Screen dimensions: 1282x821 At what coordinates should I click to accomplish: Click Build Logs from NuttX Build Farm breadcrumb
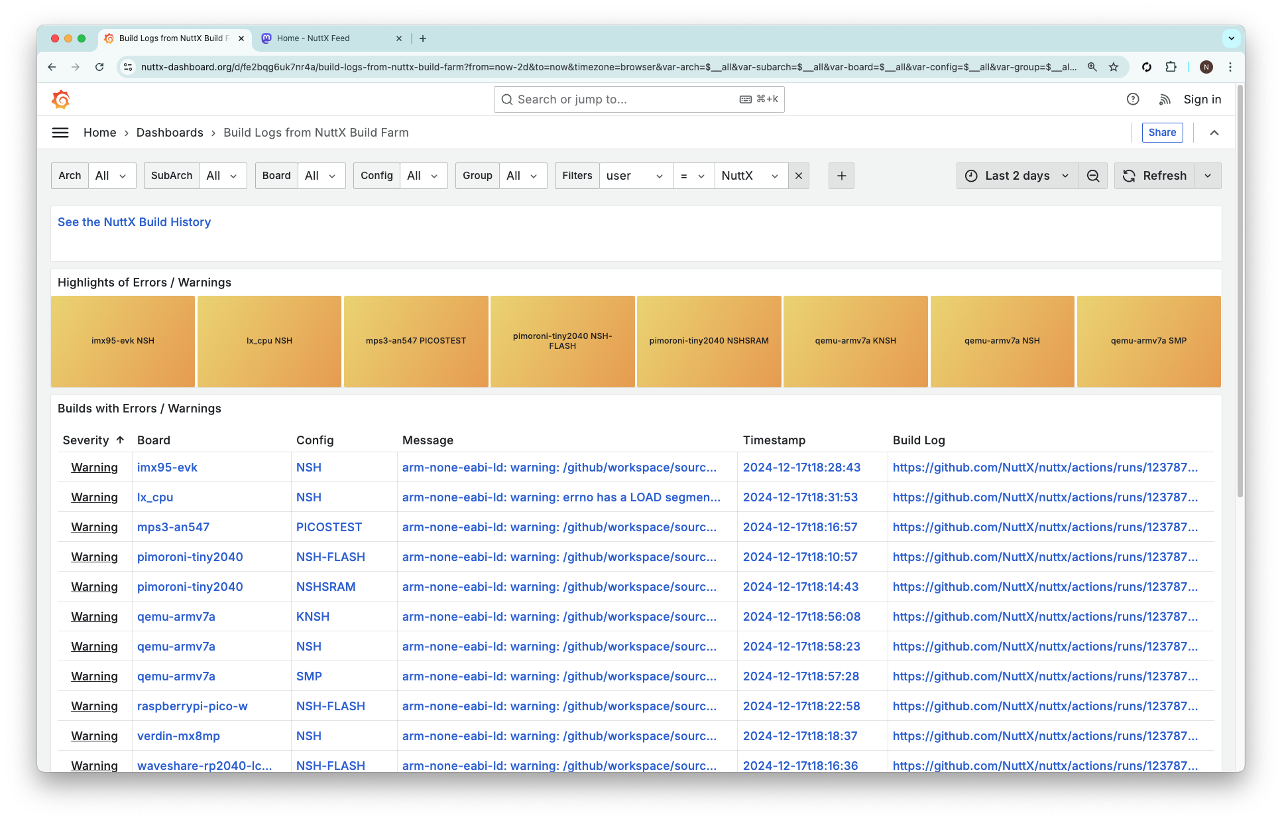pyautogui.click(x=316, y=133)
